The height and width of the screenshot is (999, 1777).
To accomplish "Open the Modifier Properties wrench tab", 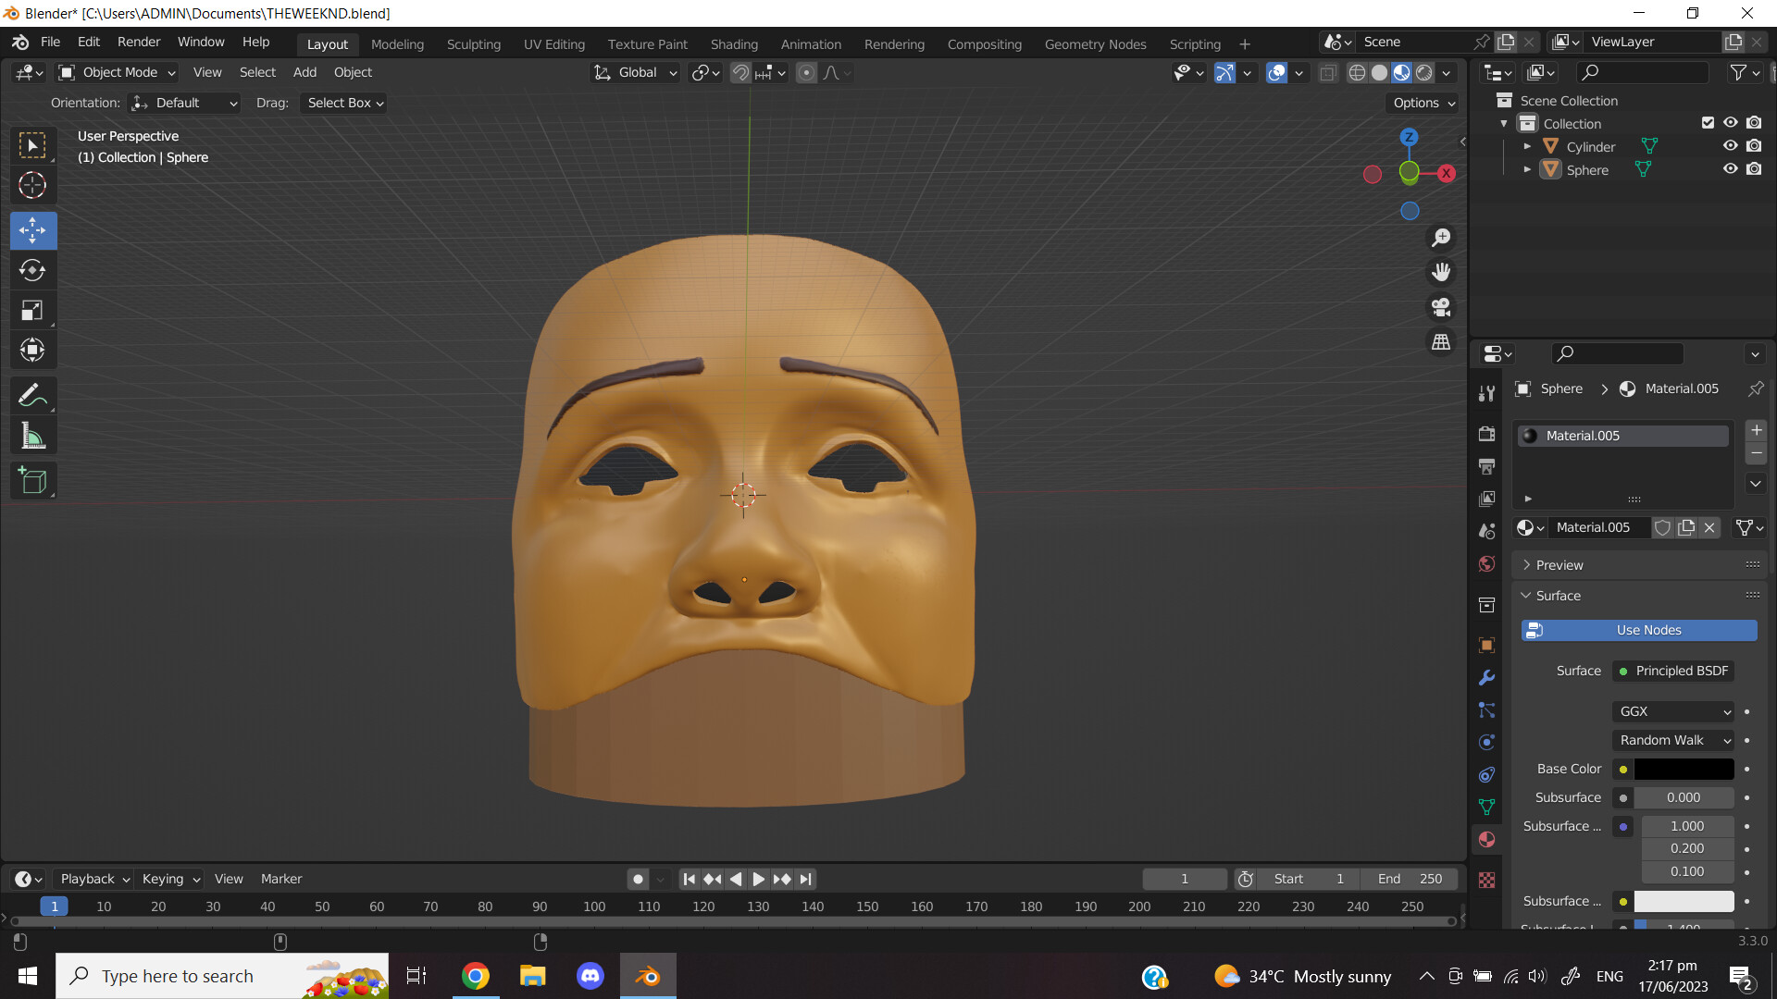I will [x=1486, y=678].
